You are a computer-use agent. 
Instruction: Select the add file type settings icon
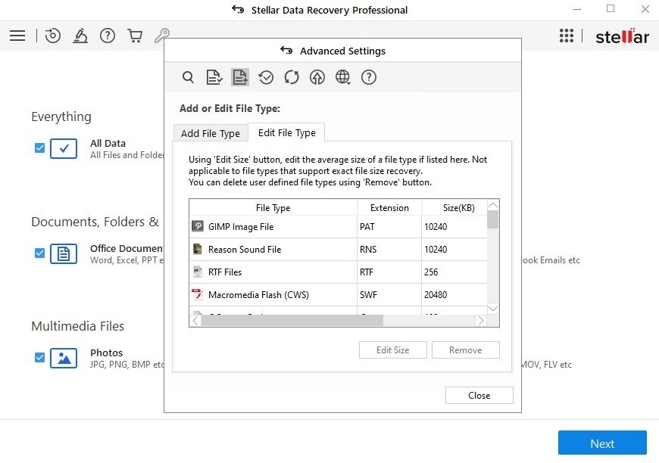click(240, 77)
